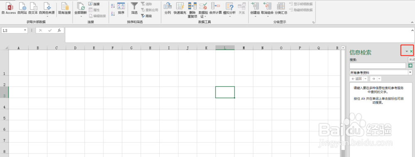The width and height of the screenshot is (415, 157).
Task: Close the 信息检索 research pane
Action: (411, 51)
